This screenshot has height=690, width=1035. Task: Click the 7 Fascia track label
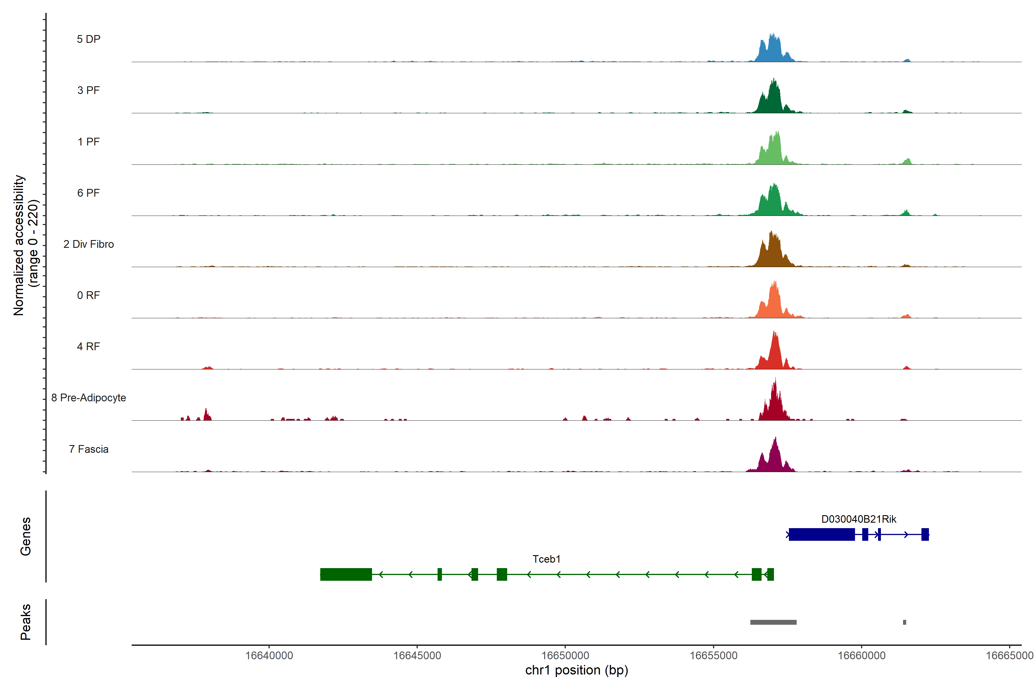point(89,449)
